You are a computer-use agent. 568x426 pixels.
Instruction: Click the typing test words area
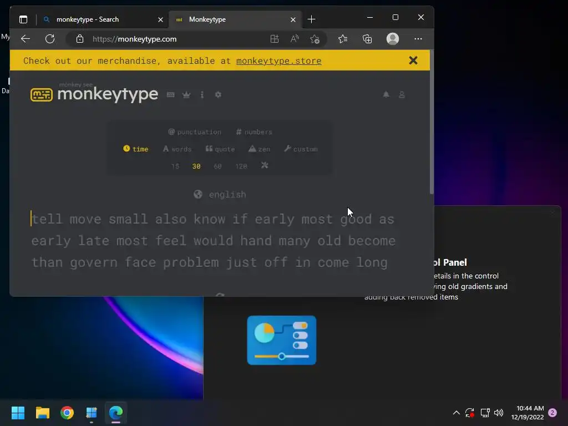pos(214,241)
